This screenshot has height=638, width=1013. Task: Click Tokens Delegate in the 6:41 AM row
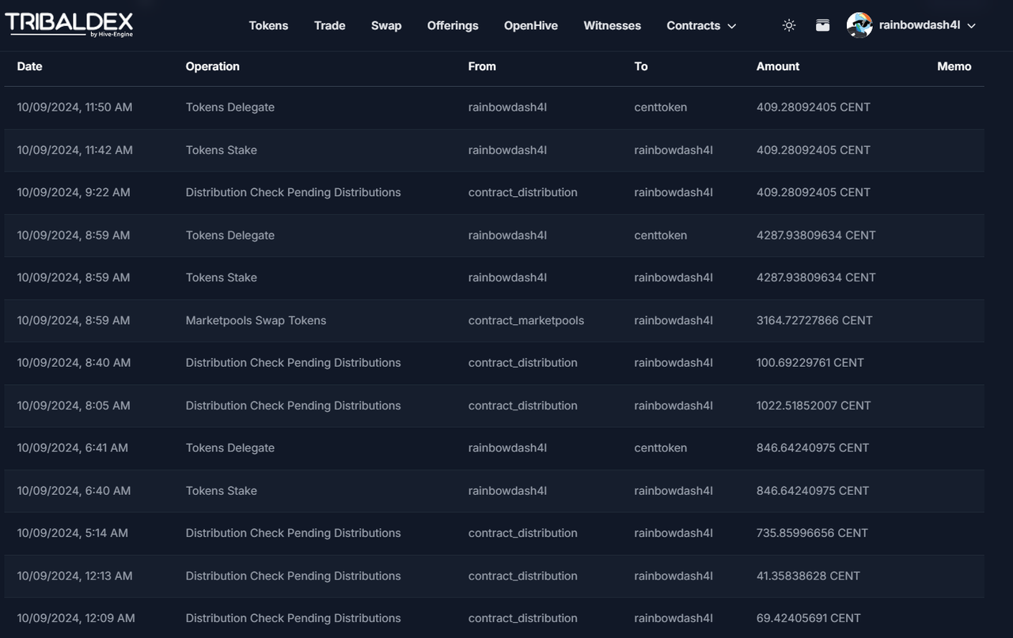[230, 447]
